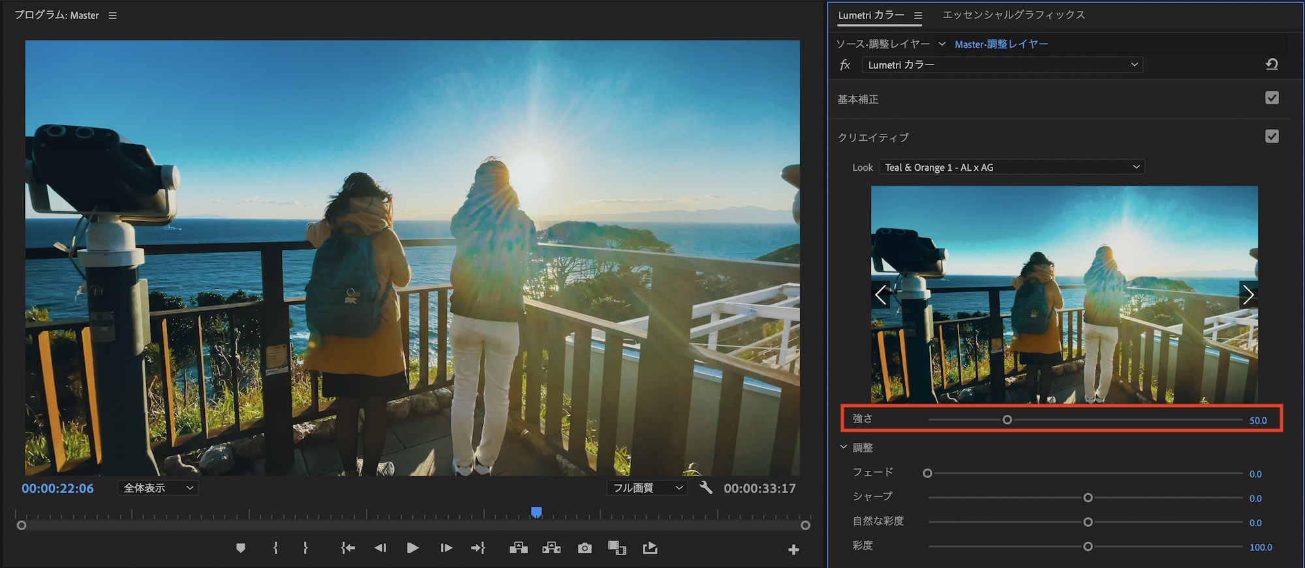Collapse the 調整 section
Screen dimensions: 1305x568
coord(844,447)
